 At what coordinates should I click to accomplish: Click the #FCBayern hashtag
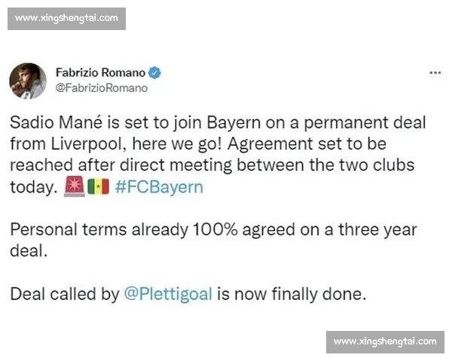[x=159, y=187]
